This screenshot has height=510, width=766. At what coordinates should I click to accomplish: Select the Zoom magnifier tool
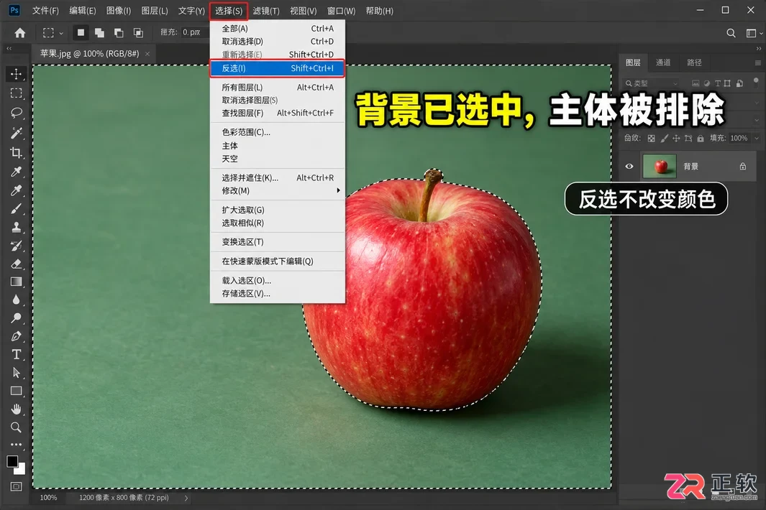tap(16, 427)
